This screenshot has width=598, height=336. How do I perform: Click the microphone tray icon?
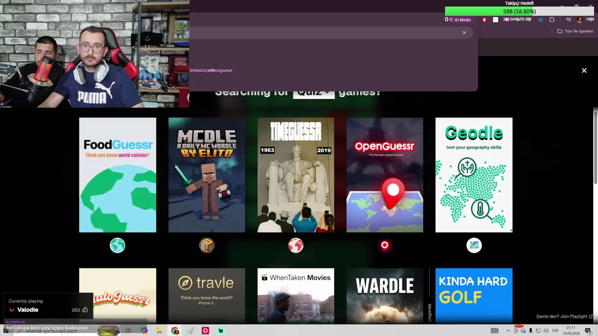coord(530,331)
